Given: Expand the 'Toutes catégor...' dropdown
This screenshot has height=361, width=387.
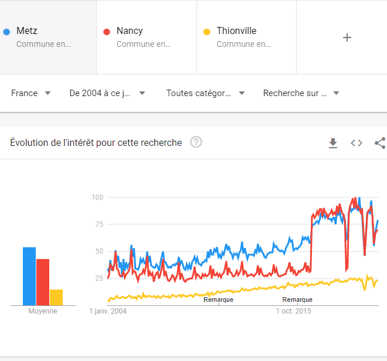Looking at the screenshot, I should (205, 93).
